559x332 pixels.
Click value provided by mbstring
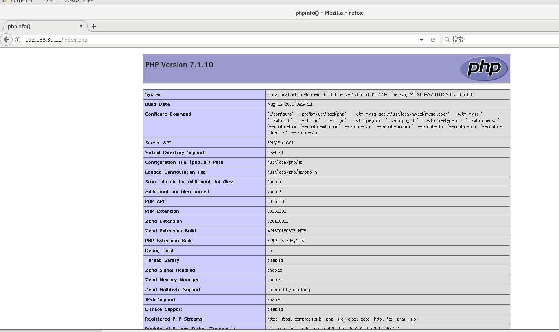[288, 290]
